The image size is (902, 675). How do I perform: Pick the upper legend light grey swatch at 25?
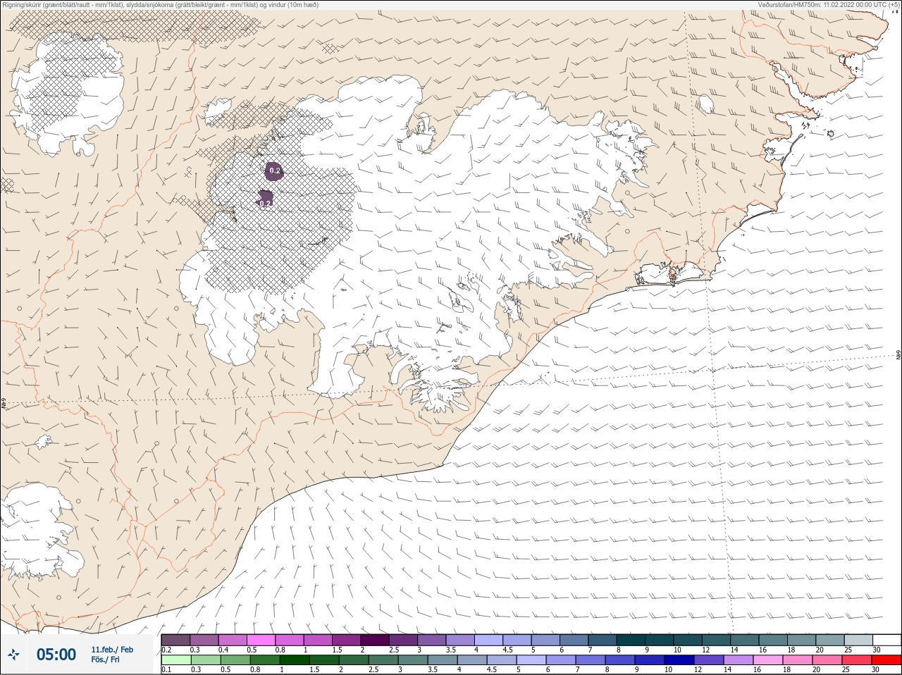pos(858,640)
